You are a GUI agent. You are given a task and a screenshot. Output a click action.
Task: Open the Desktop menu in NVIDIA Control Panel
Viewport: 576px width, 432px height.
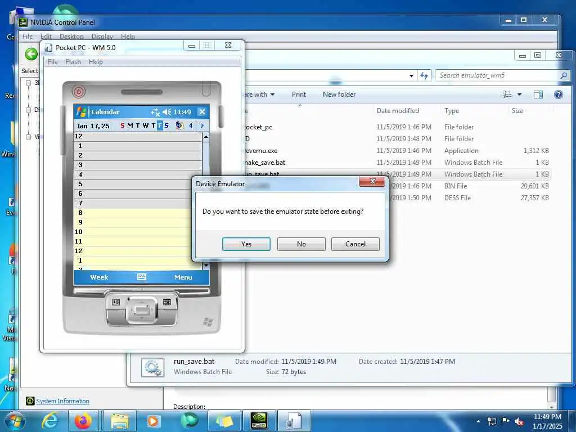click(x=71, y=37)
